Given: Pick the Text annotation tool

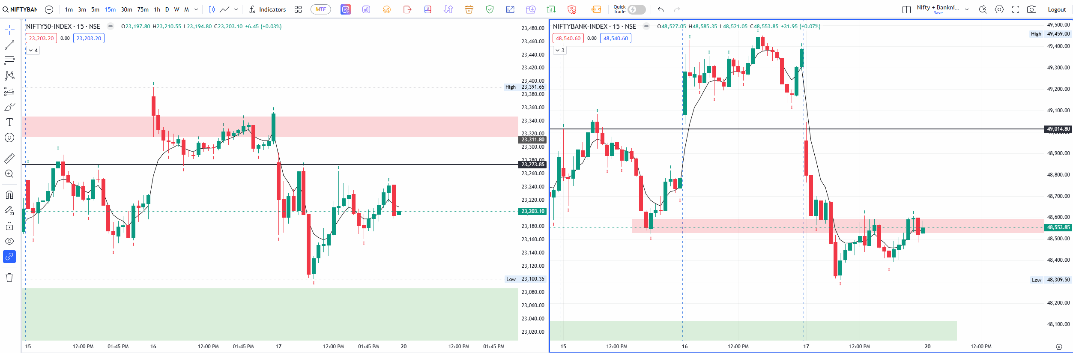Looking at the screenshot, I should (9, 122).
